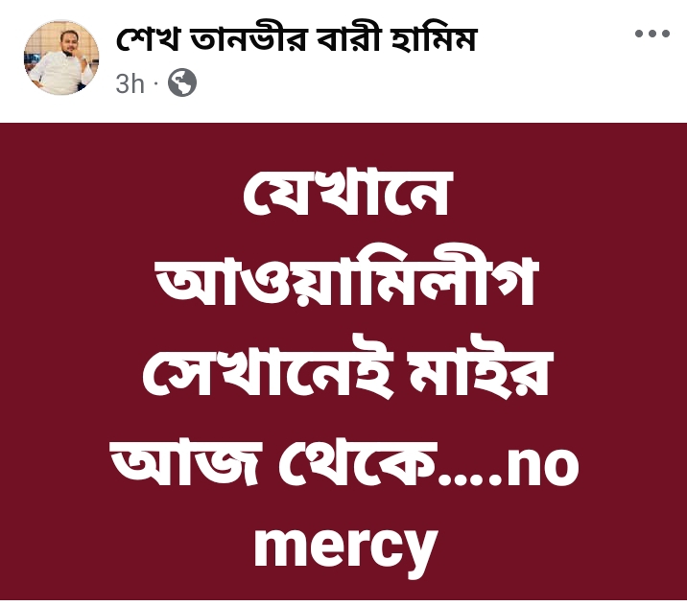Click the word "যেখানে" in the post
The width and height of the screenshot is (687, 606).
pos(347,193)
